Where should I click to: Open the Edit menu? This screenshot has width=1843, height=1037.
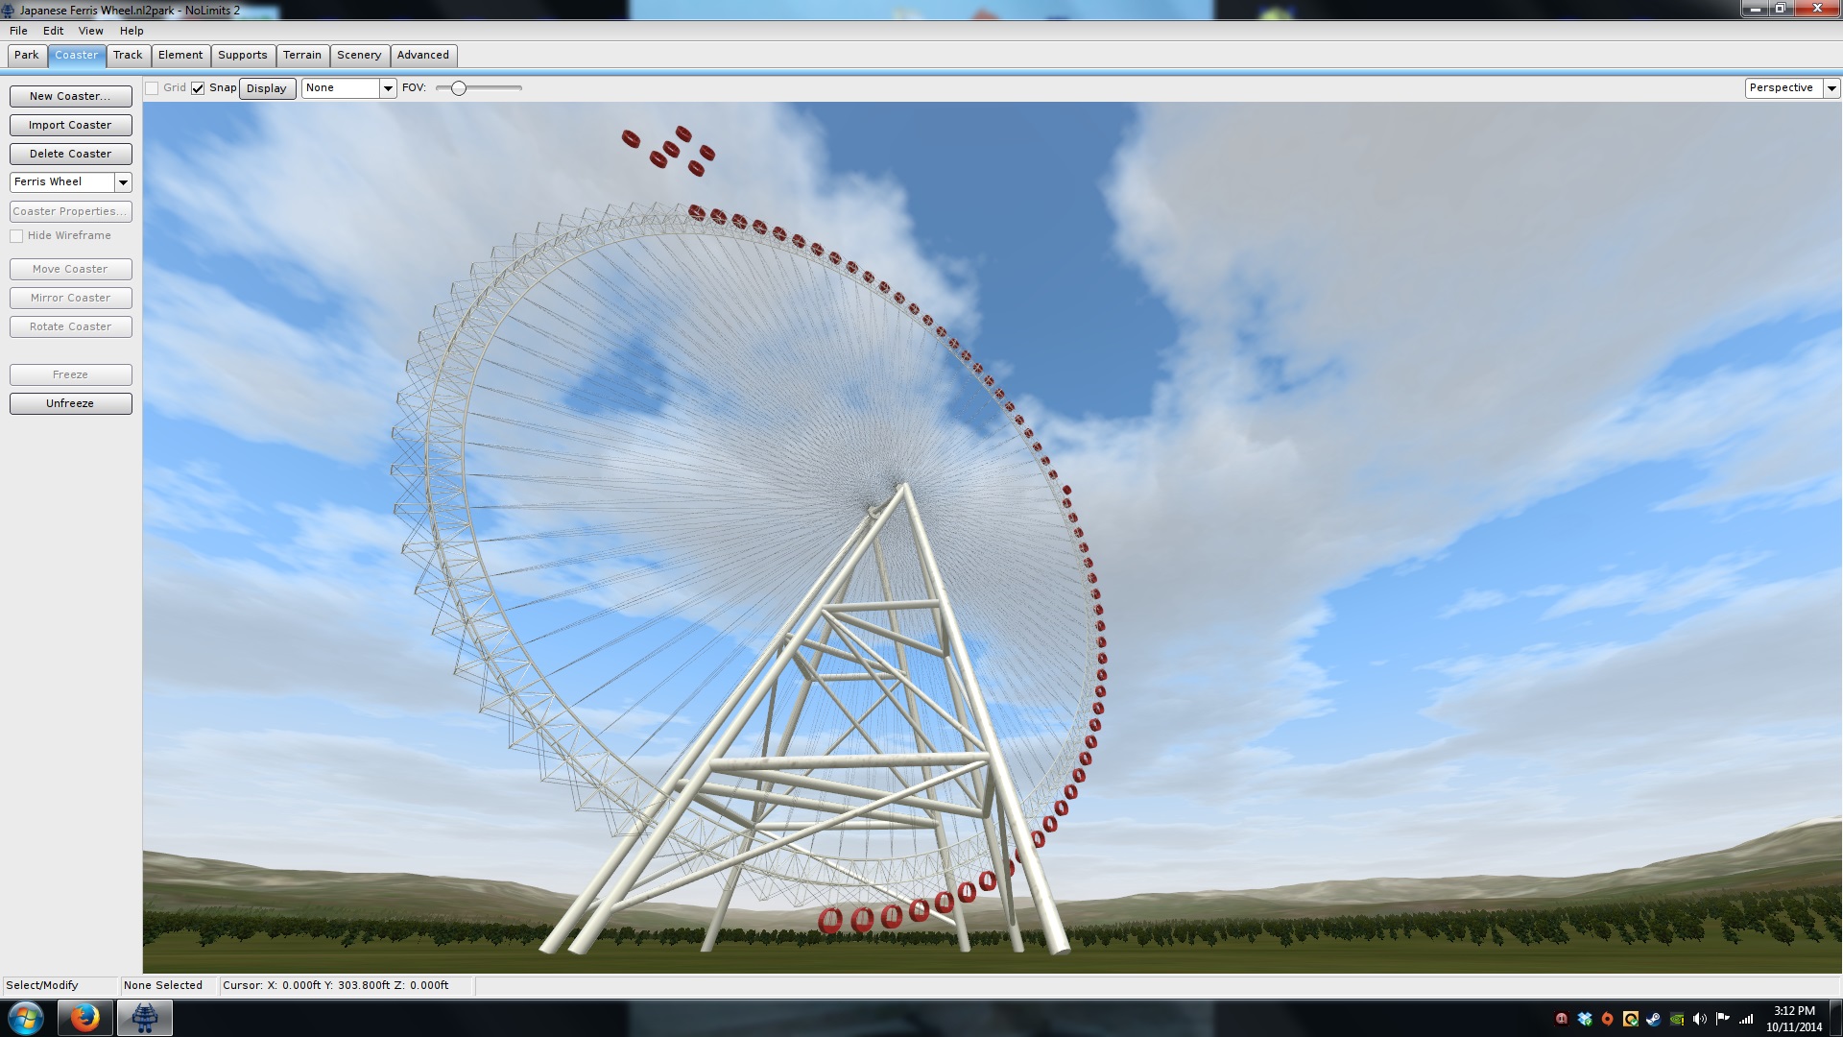pyautogui.click(x=53, y=31)
